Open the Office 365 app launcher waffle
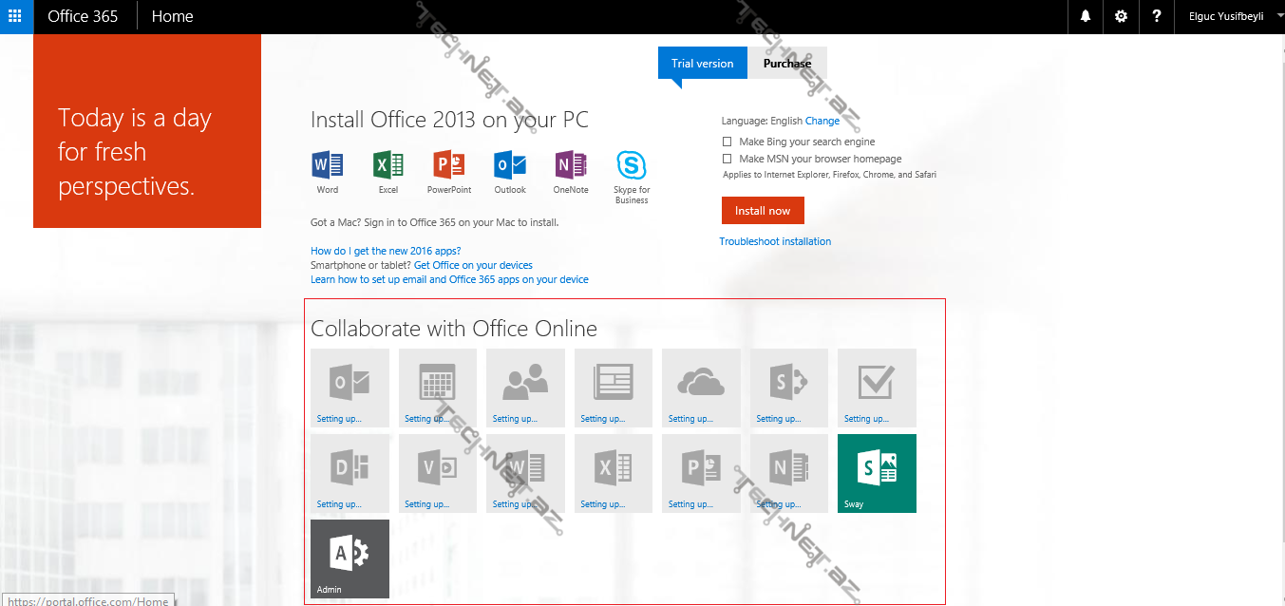This screenshot has height=606, width=1285. [x=15, y=16]
